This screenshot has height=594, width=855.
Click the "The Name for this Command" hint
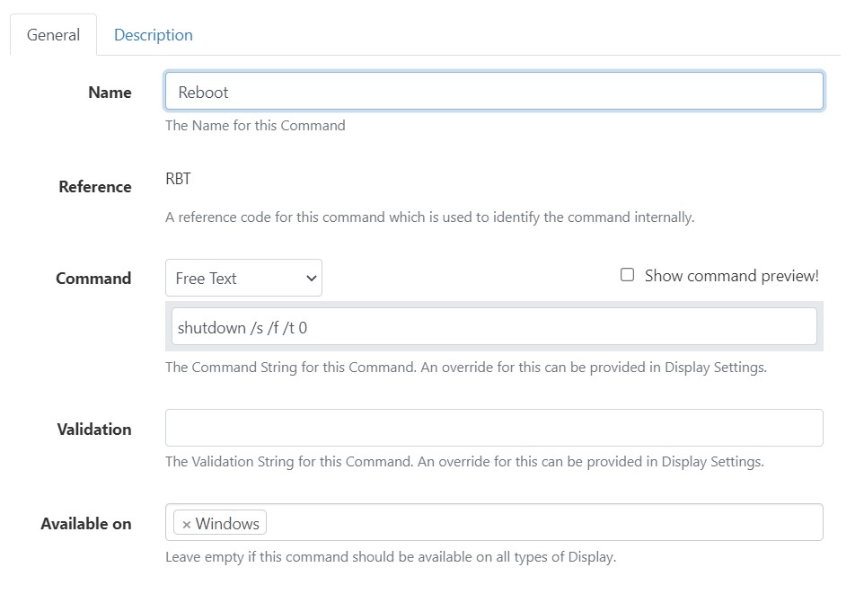click(255, 126)
